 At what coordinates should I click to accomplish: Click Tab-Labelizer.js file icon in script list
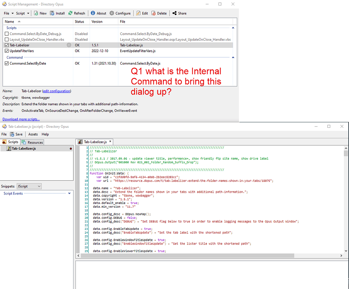coord(9,148)
